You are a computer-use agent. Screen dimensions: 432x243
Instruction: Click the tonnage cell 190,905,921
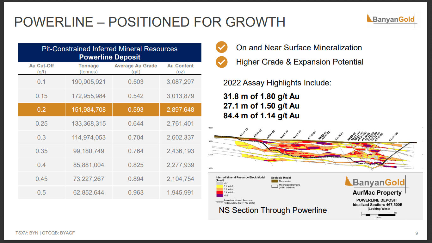[x=89, y=82]
